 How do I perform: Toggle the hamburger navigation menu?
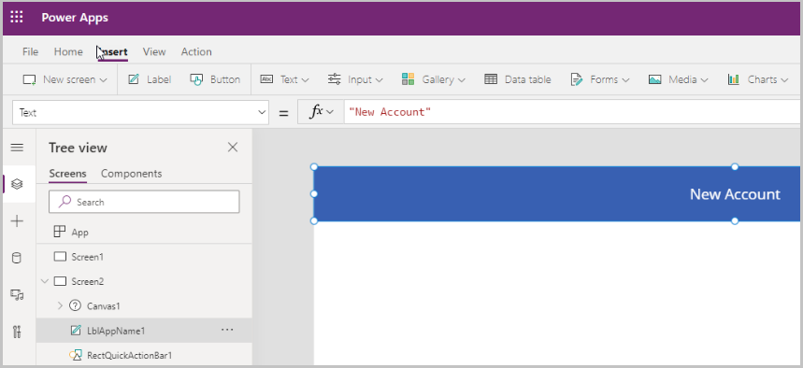coord(17,148)
